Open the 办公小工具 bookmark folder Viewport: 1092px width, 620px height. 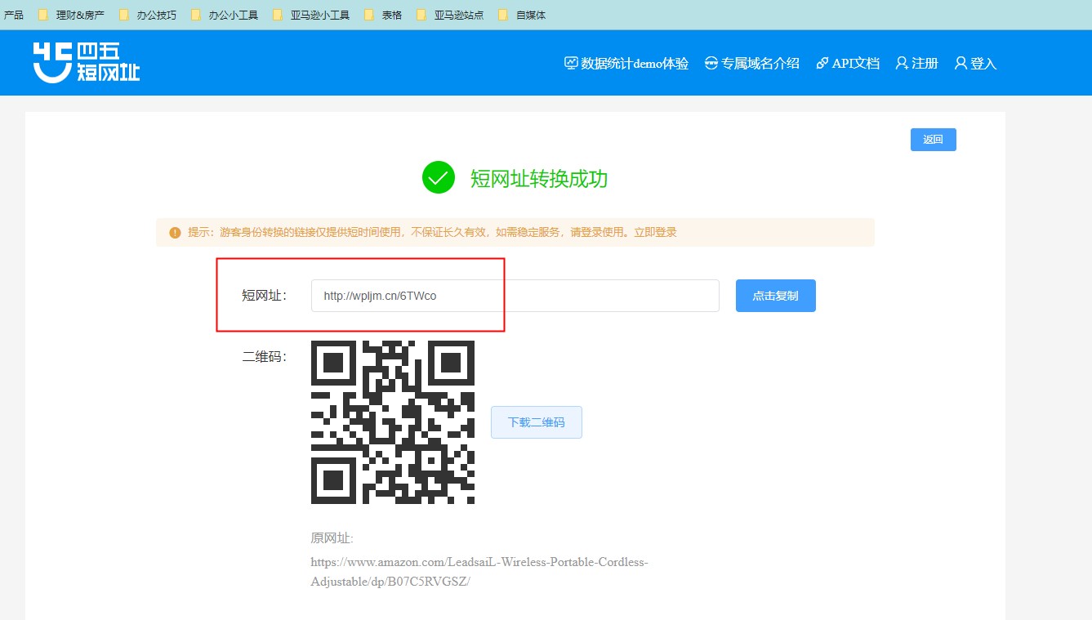[x=225, y=15]
